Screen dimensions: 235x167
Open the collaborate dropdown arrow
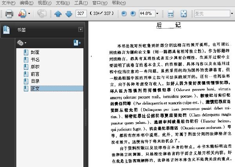[29, 13]
